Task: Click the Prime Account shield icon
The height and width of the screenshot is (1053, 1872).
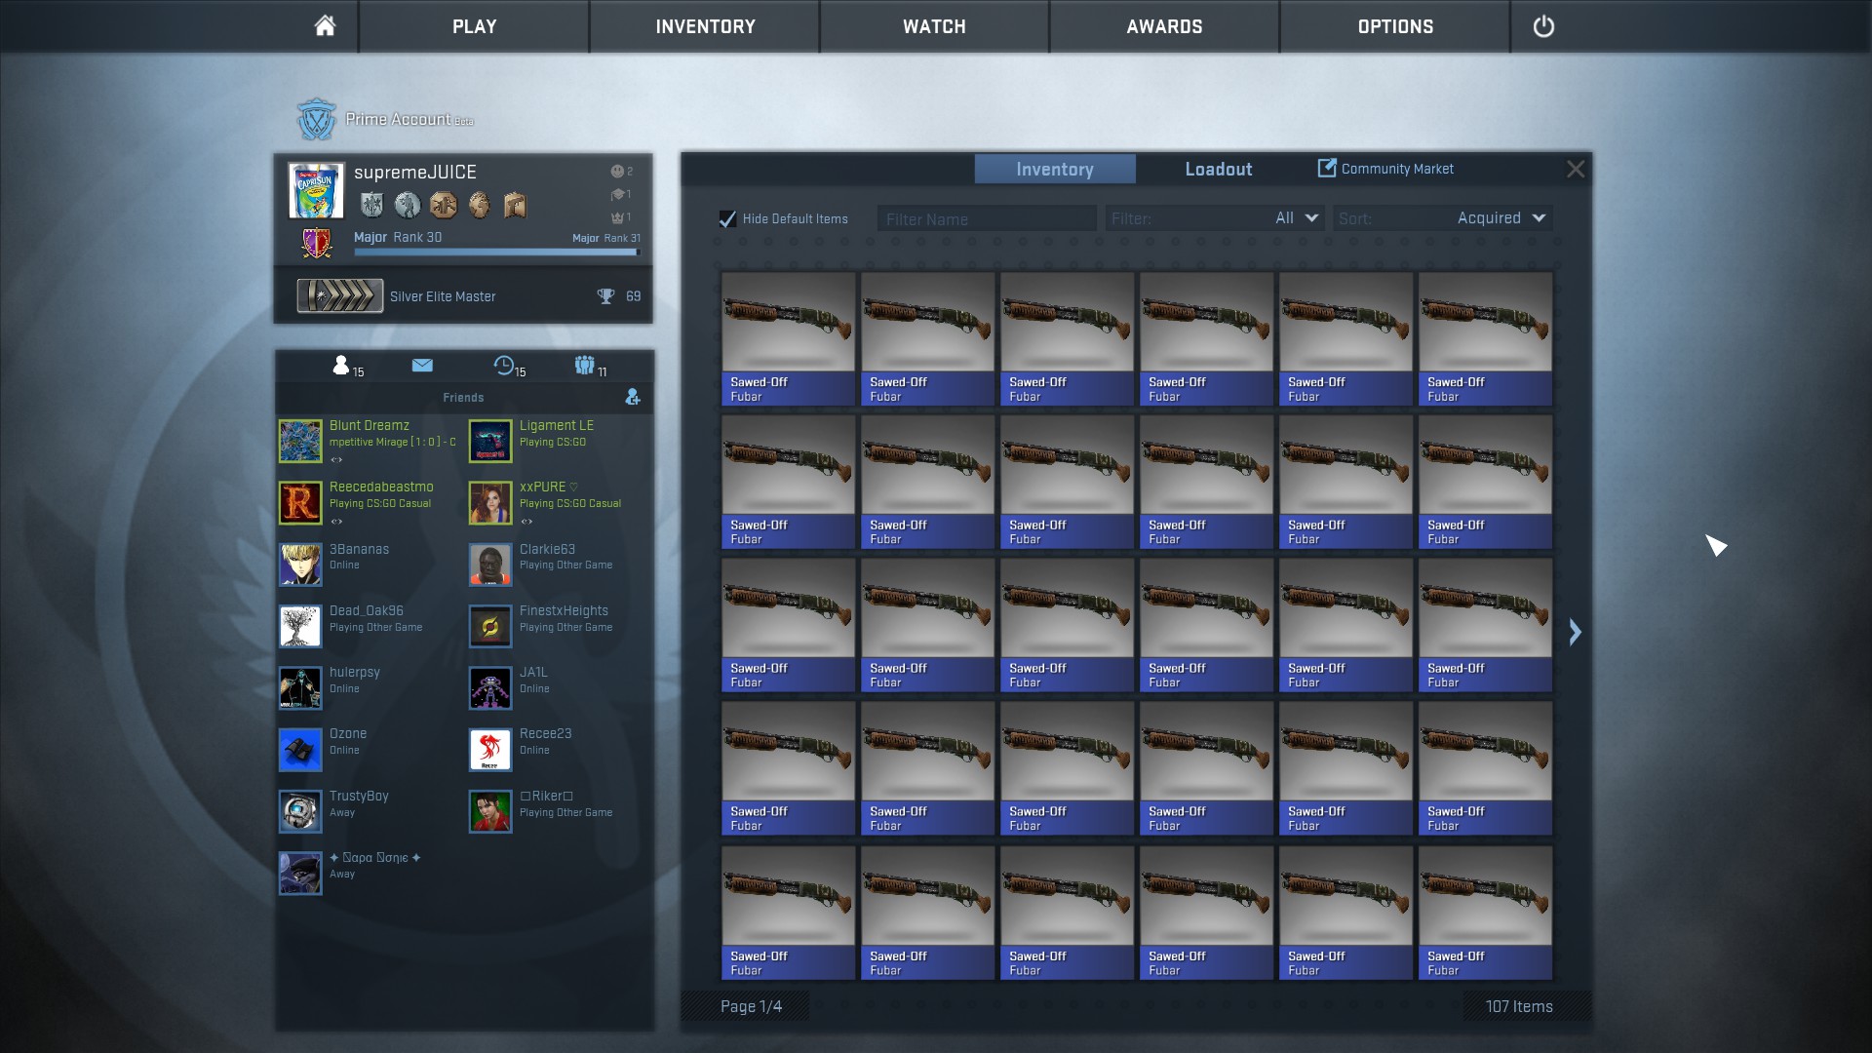Action: [x=316, y=120]
